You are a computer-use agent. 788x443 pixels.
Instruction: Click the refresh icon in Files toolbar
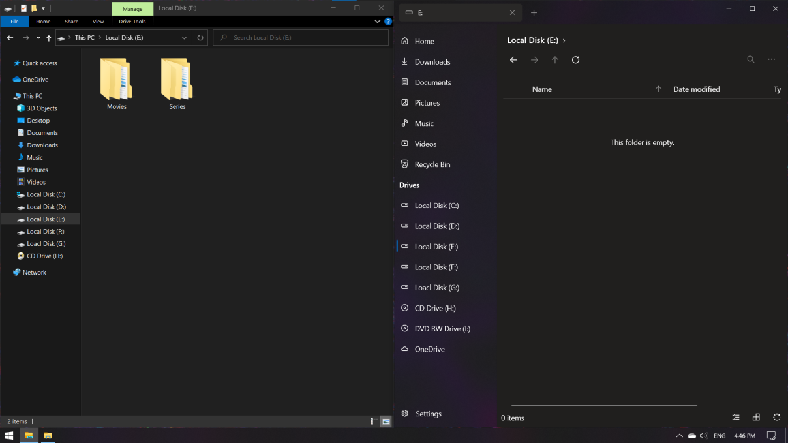[575, 59]
